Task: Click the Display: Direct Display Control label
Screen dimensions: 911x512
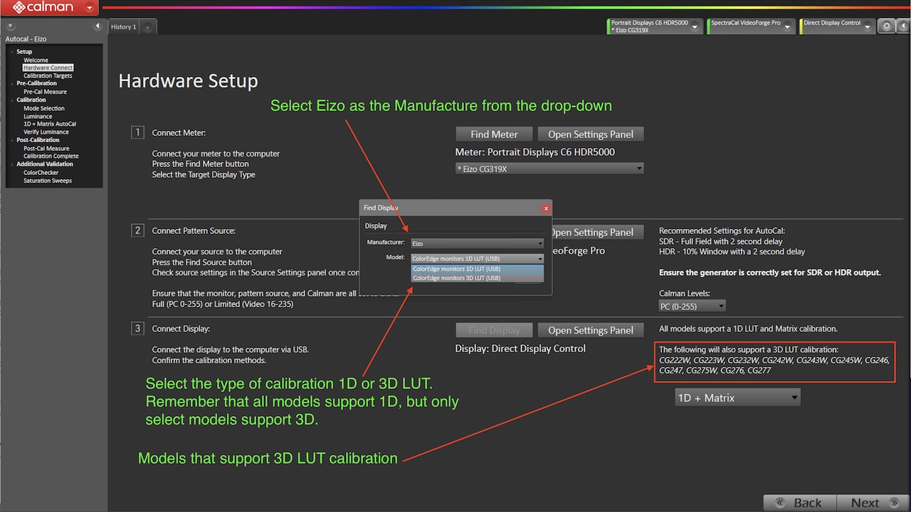Action: point(520,348)
